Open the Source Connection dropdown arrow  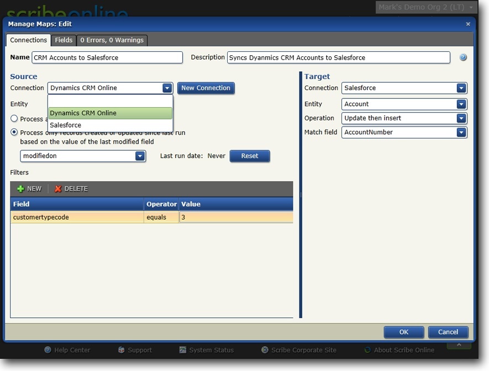[167, 88]
